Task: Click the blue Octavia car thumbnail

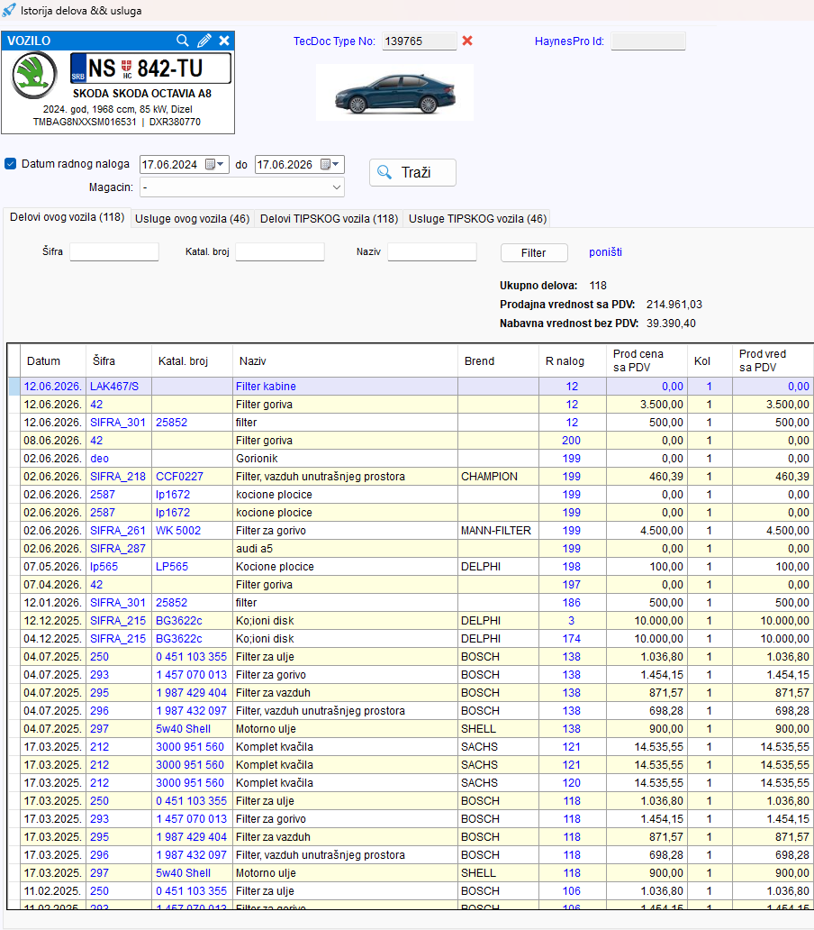Action: pos(395,93)
